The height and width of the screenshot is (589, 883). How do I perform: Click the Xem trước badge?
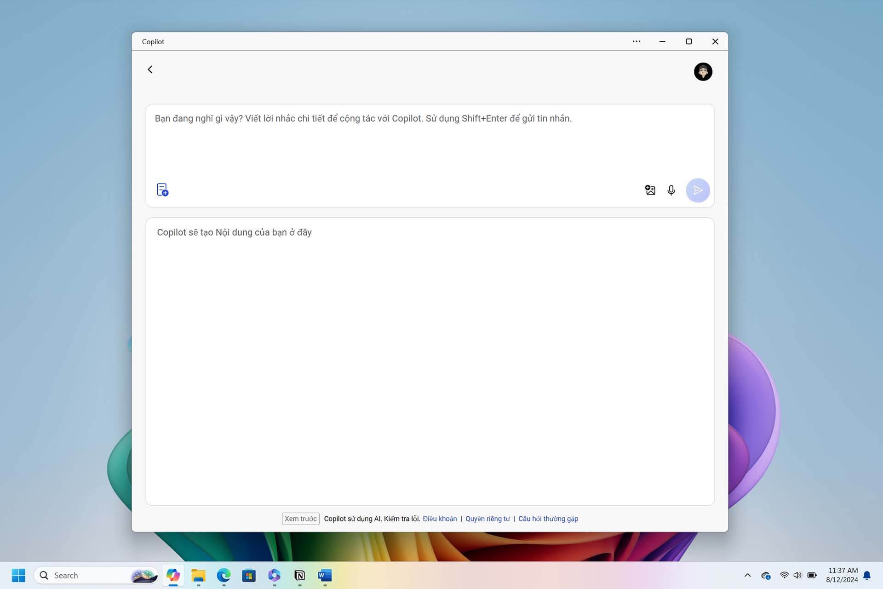(x=301, y=519)
